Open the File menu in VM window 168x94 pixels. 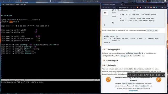click(3, 4)
